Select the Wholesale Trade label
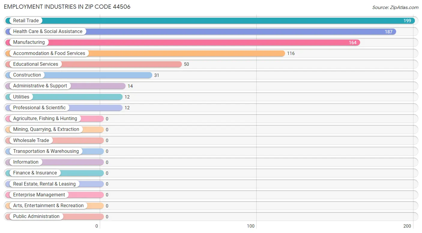The image size is (422, 233). pos(31,140)
